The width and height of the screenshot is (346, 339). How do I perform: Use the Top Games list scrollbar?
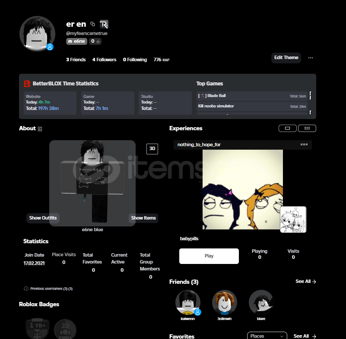pyautogui.click(x=310, y=103)
